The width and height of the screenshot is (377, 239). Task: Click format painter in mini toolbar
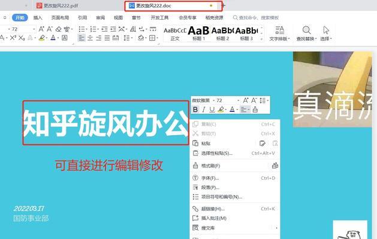(x=255, y=109)
